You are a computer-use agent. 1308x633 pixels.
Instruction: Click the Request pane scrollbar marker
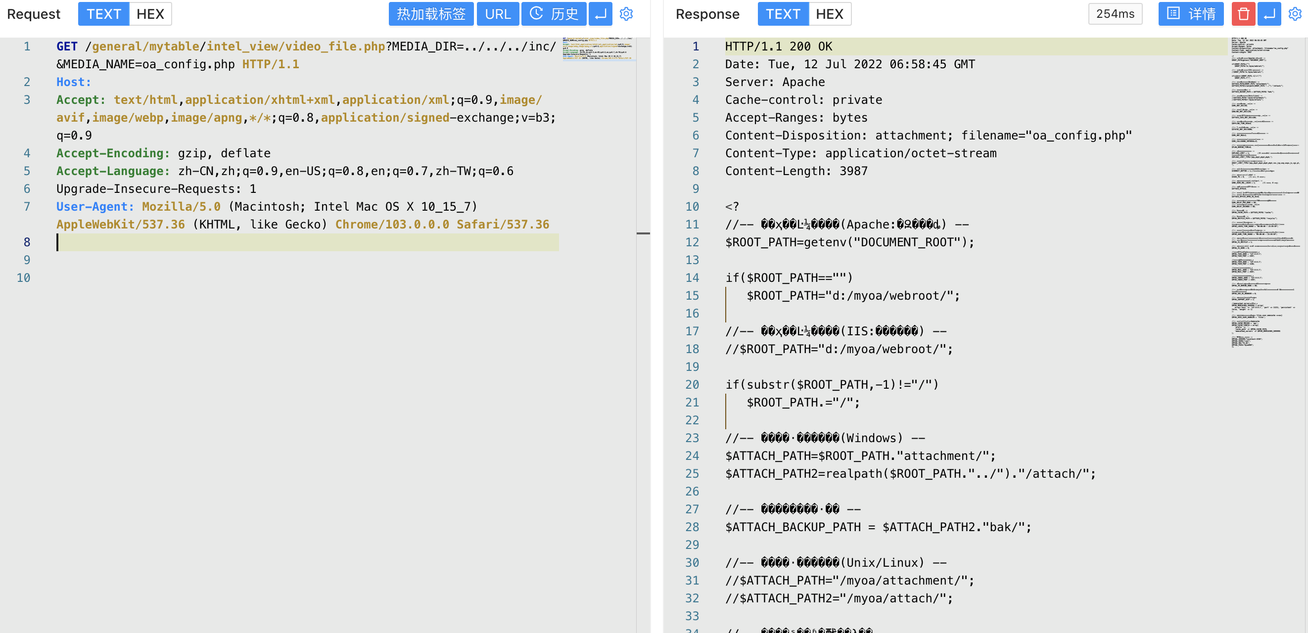pyautogui.click(x=643, y=233)
